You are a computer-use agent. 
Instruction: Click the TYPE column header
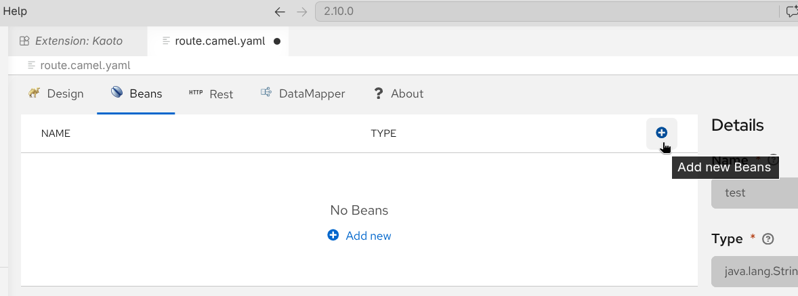383,133
